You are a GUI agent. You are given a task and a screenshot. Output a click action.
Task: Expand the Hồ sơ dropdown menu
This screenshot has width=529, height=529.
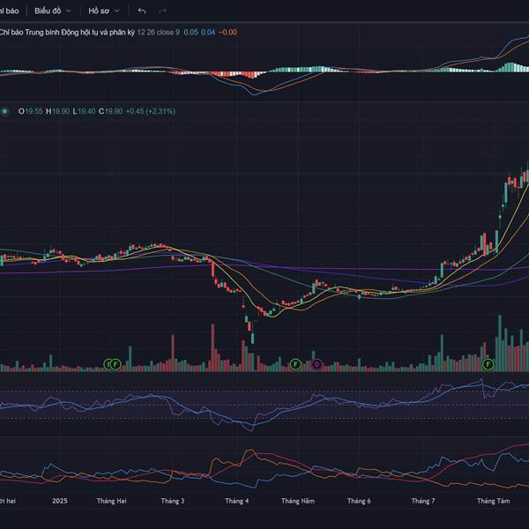click(x=104, y=11)
